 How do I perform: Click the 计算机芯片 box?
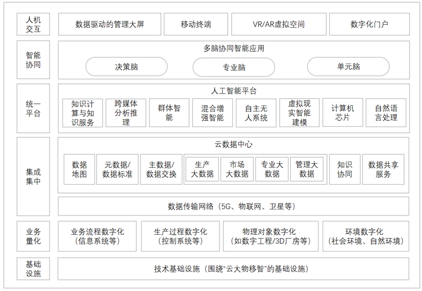click(x=343, y=113)
